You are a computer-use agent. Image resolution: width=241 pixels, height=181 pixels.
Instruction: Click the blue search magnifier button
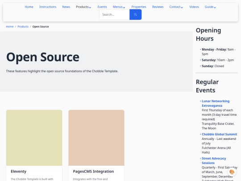click(x=135, y=14)
